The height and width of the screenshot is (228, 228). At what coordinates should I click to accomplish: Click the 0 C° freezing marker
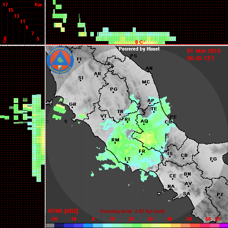coord(140,42)
